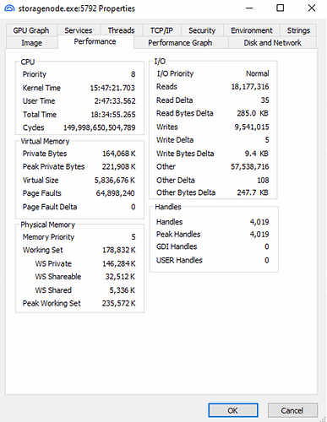Click WS Shareable value 32,512 K
Viewport: 327px width, 422px height.
120,277
